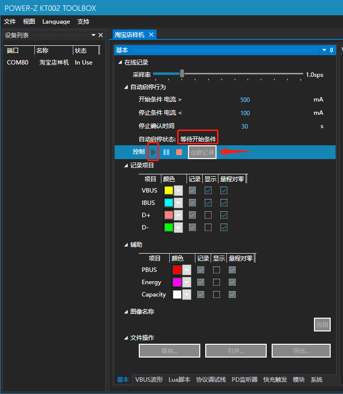Click the 应用 button
343x394 pixels.
[x=322, y=325]
